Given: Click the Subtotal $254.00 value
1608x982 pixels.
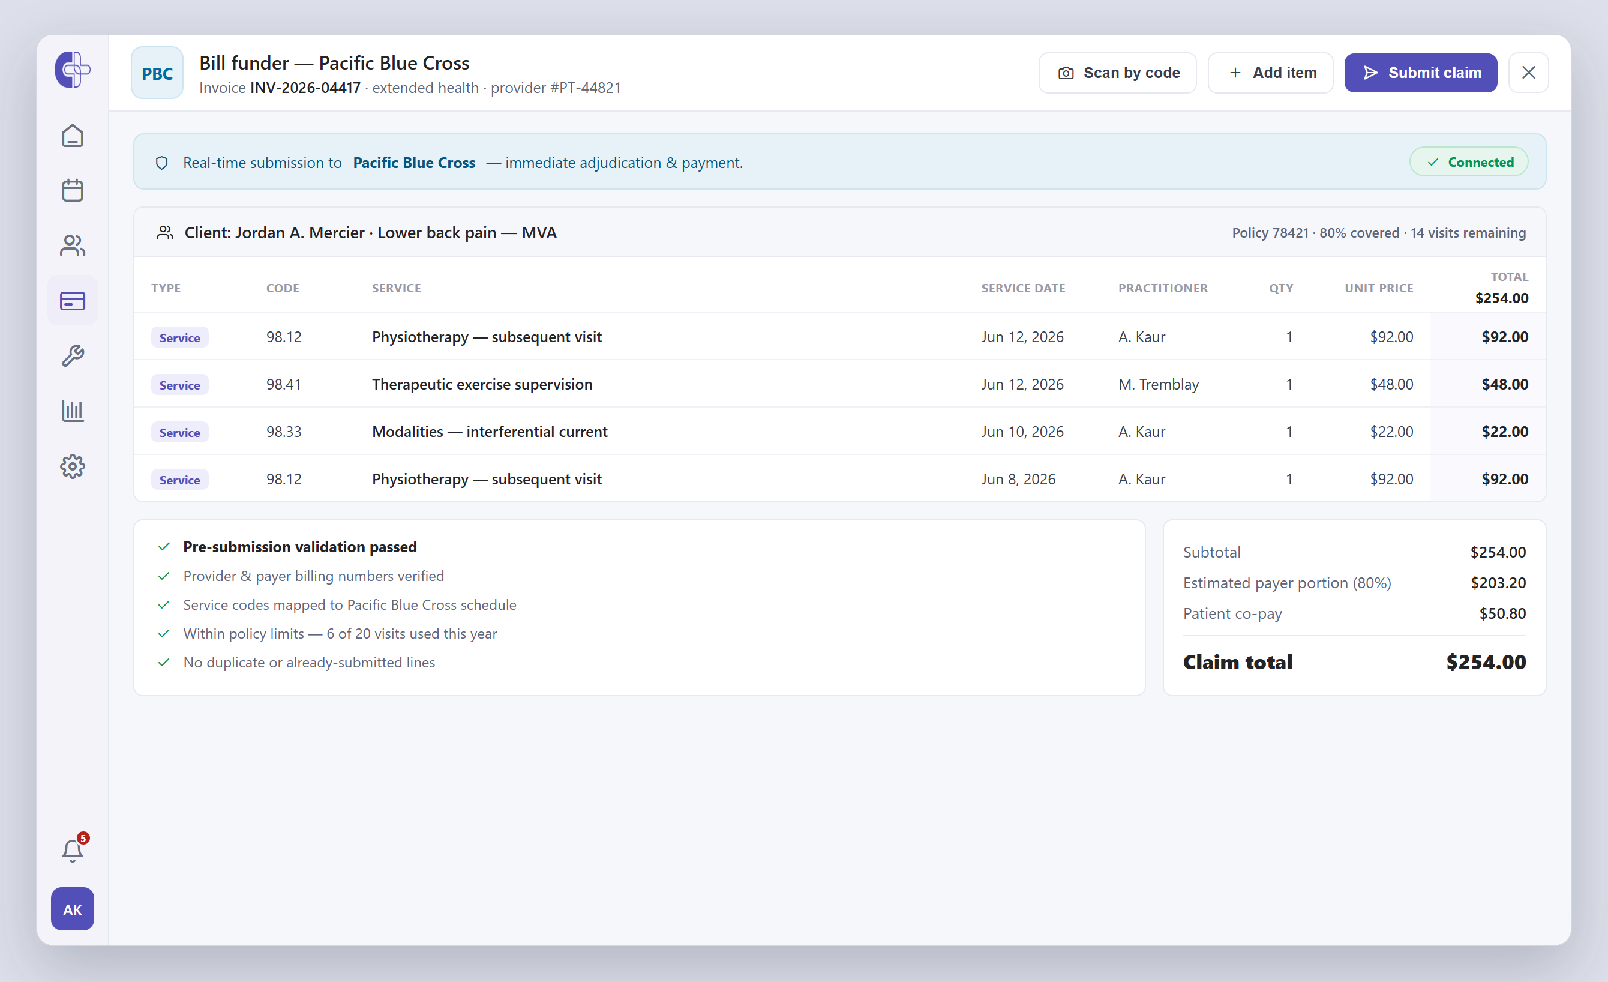Looking at the screenshot, I should [1498, 552].
